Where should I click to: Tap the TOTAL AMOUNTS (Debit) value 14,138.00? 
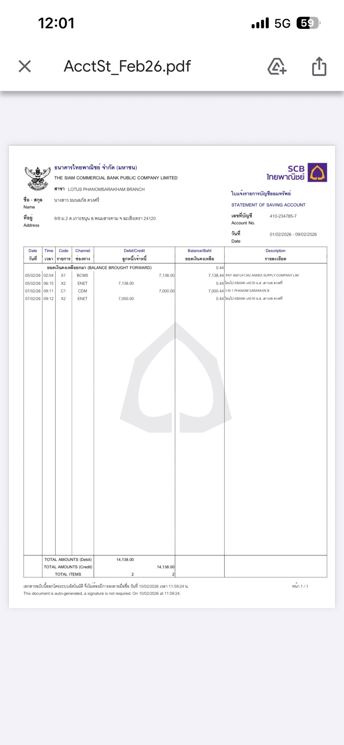[125, 559]
